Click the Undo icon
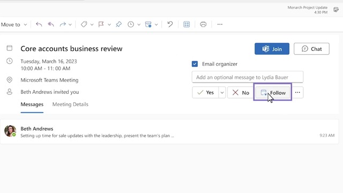 pos(170,24)
